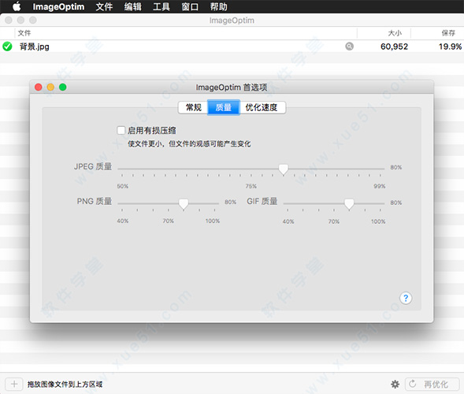Click the JPEG 质量 slider handle

283,169
